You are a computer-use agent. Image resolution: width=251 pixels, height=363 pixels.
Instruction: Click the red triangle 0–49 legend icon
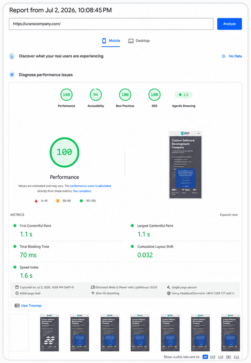[x=36, y=201]
